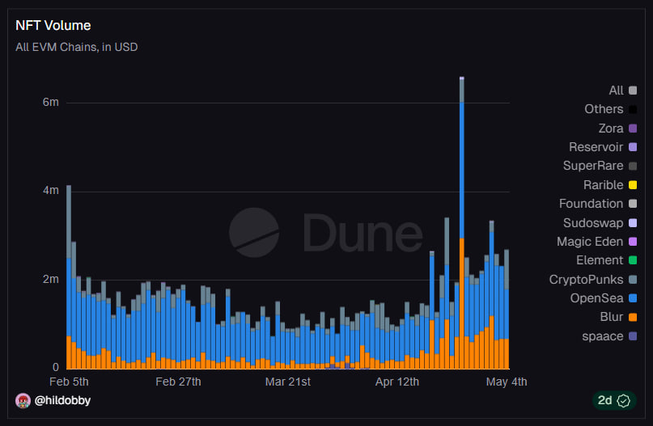Image resolution: width=653 pixels, height=426 pixels.
Task: Click the Rarible legend label
Action: point(603,185)
